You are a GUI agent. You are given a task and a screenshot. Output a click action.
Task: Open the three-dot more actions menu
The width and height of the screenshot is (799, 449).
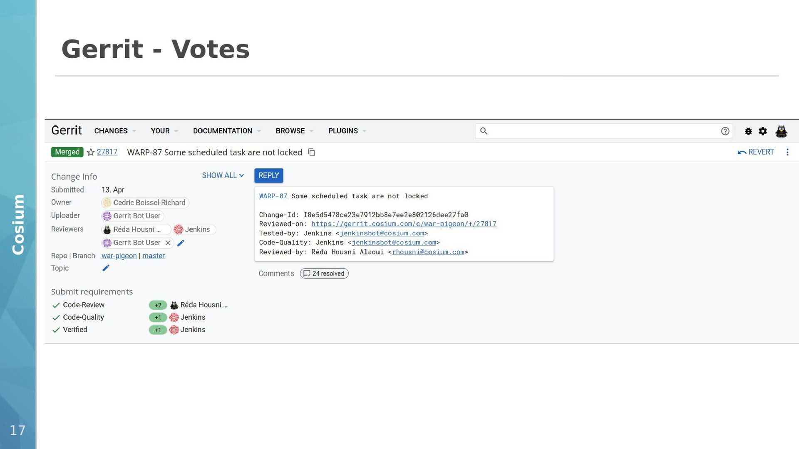tap(787, 152)
